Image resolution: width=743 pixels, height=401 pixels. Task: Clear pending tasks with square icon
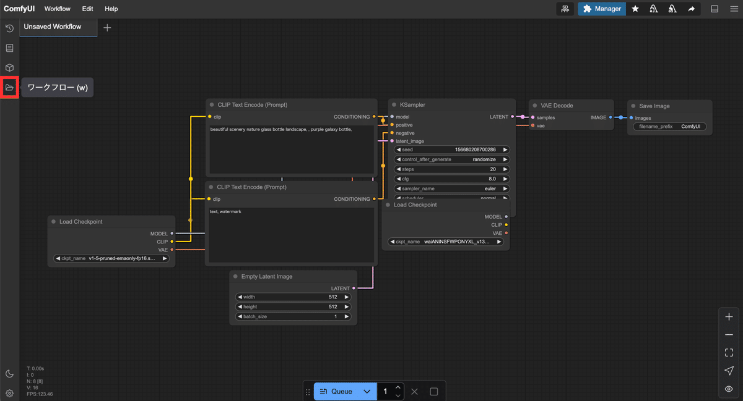(x=434, y=392)
